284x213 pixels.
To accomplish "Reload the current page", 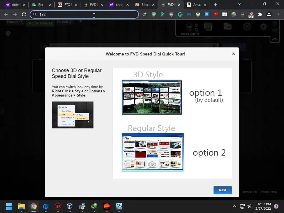I will coord(24,14).
